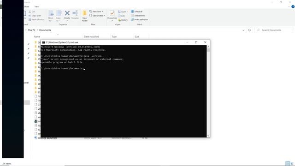The width and height of the screenshot is (295, 166).
Task: Choose Select all in the ribbon
Action: [136, 12]
